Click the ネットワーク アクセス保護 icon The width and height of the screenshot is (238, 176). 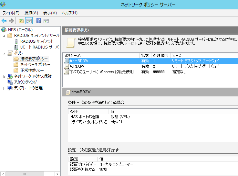point(10,76)
